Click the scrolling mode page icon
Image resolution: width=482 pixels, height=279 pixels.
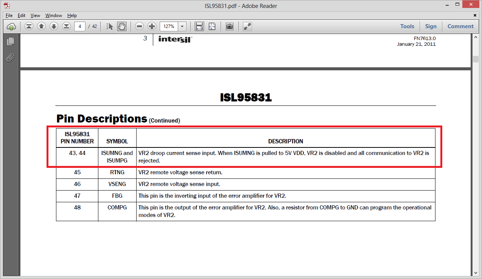[199, 26]
